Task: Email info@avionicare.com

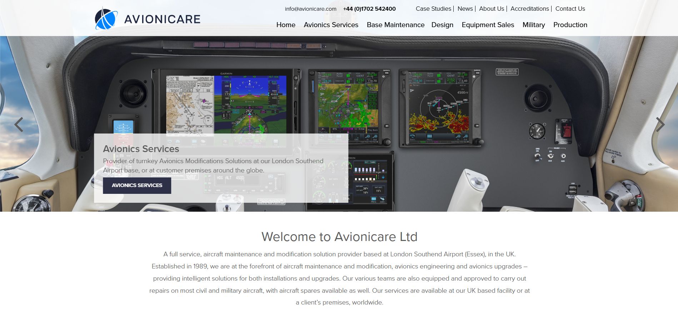Action: tap(310, 9)
